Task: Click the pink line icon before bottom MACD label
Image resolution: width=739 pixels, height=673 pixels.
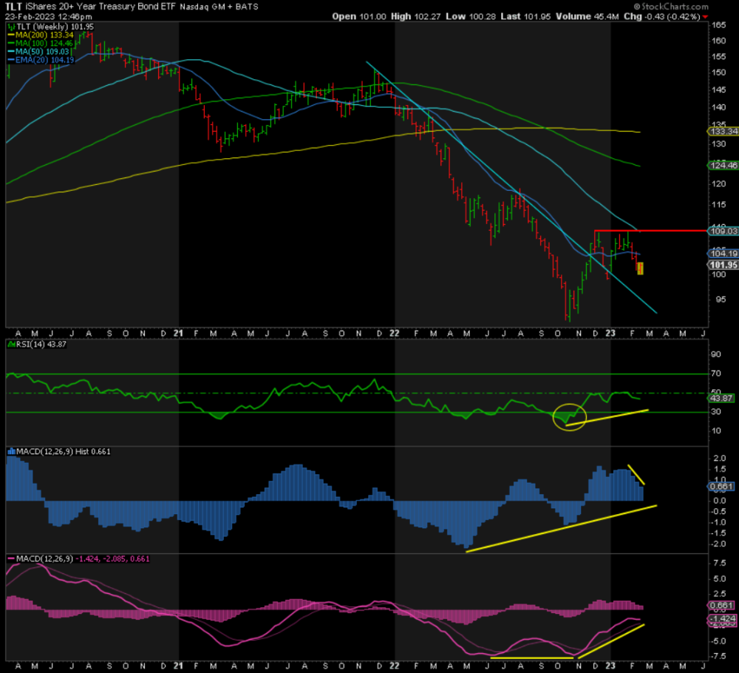Action: pos(11,559)
